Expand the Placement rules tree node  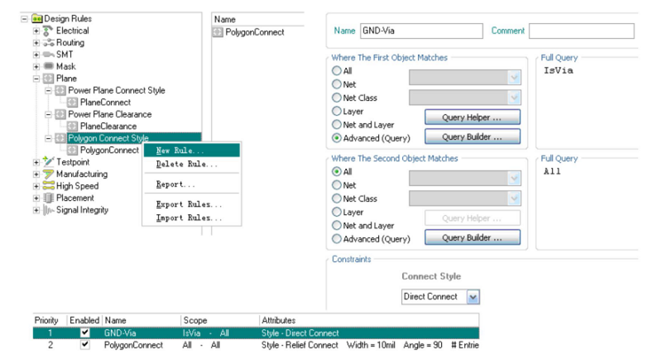(x=36, y=199)
